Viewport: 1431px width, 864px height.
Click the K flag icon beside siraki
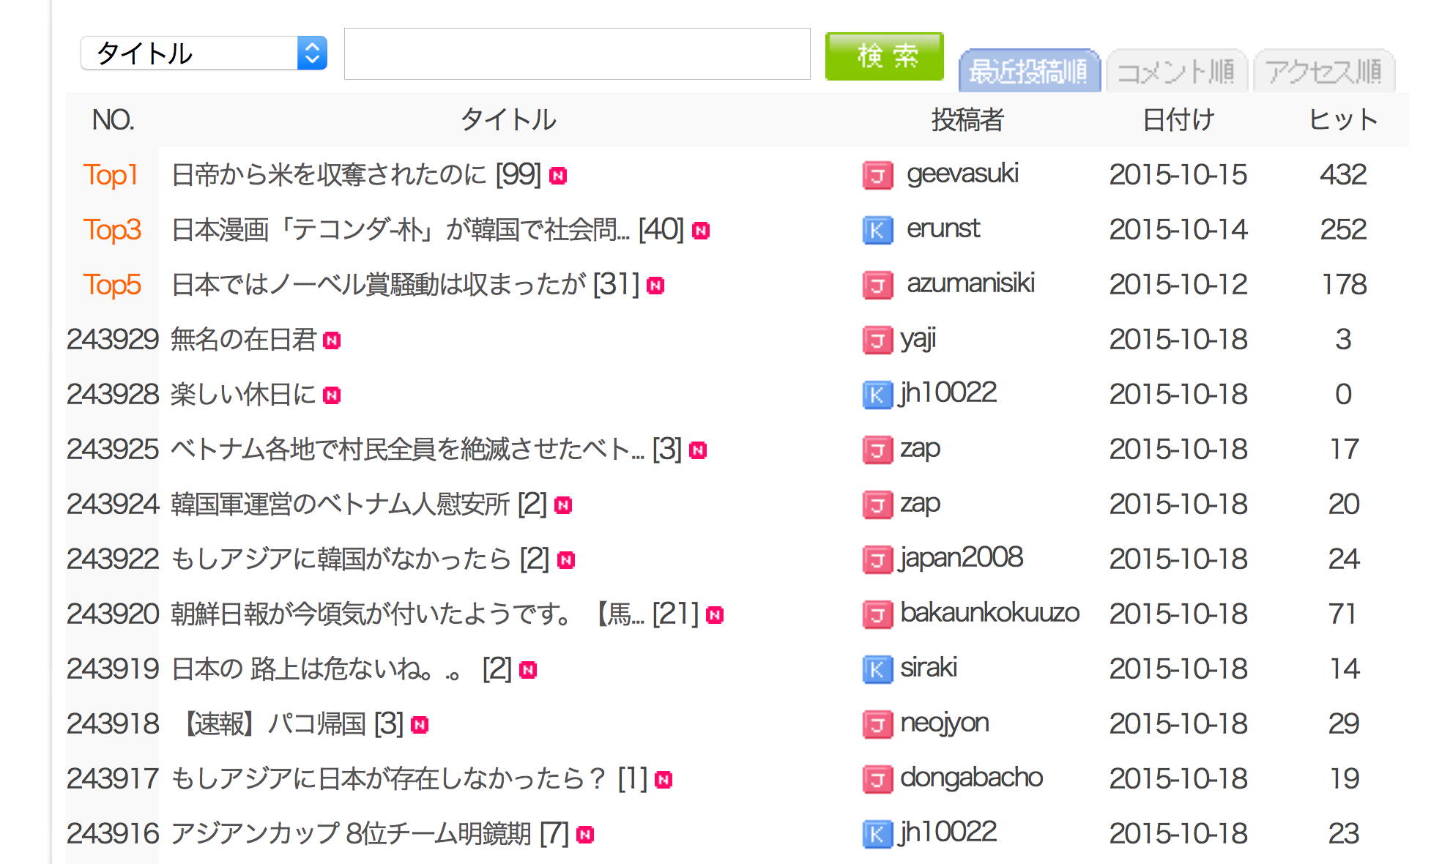pos(877,669)
